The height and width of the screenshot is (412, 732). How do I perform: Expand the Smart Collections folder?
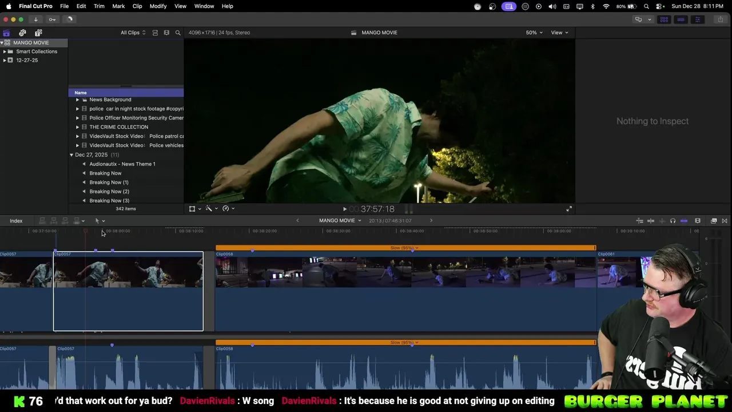pyautogui.click(x=5, y=51)
